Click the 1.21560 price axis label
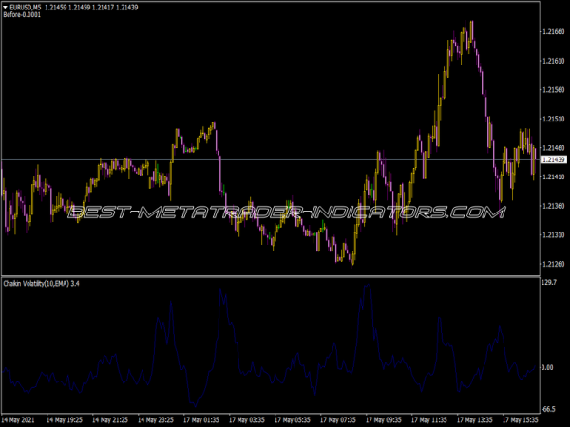The image size is (570, 427). point(553,90)
